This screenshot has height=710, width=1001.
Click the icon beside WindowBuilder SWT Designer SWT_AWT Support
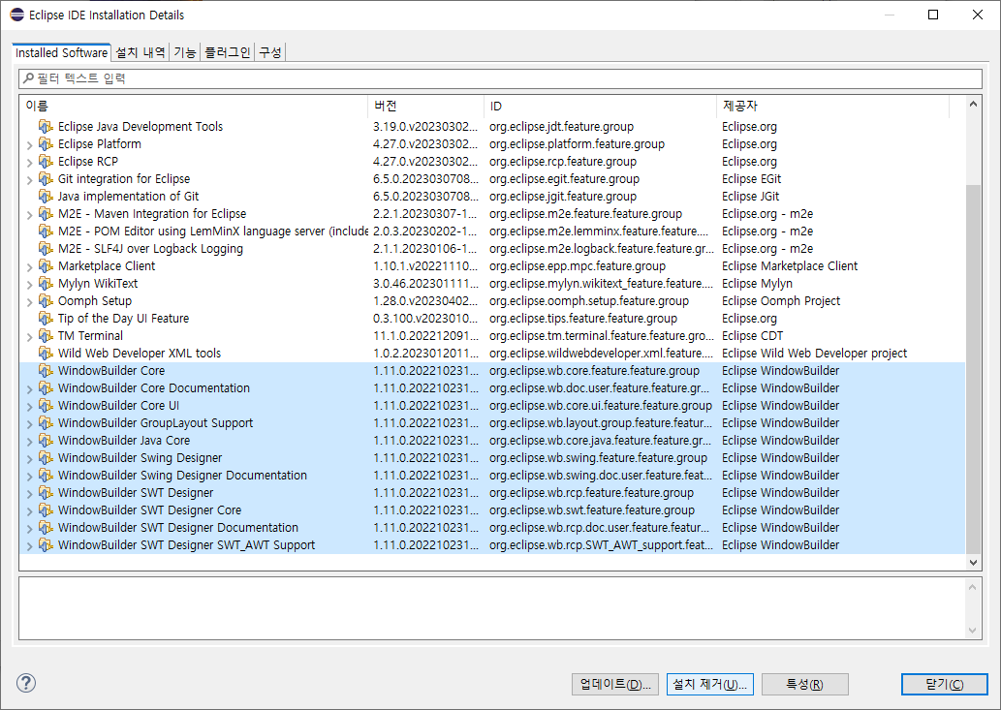pos(46,544)
